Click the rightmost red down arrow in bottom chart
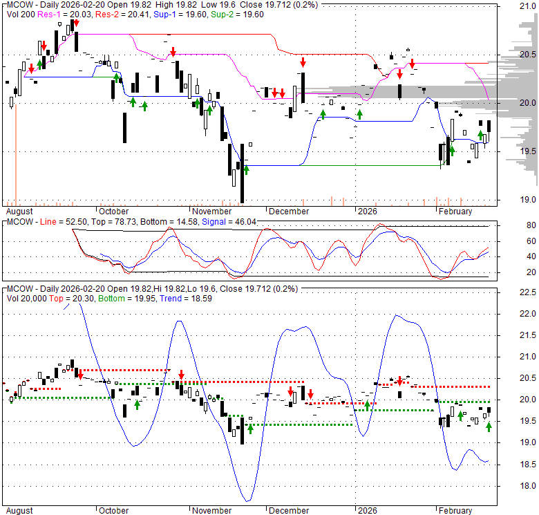 click(399, 381)
